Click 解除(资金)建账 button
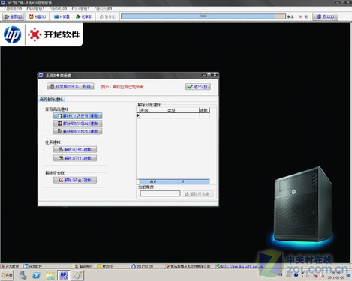The image size is (352, 281). point(75,180)
